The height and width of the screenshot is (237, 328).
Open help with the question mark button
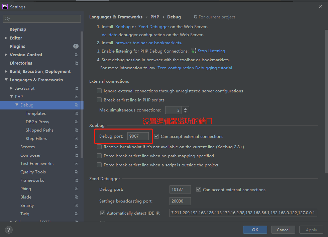pos(9,230)
